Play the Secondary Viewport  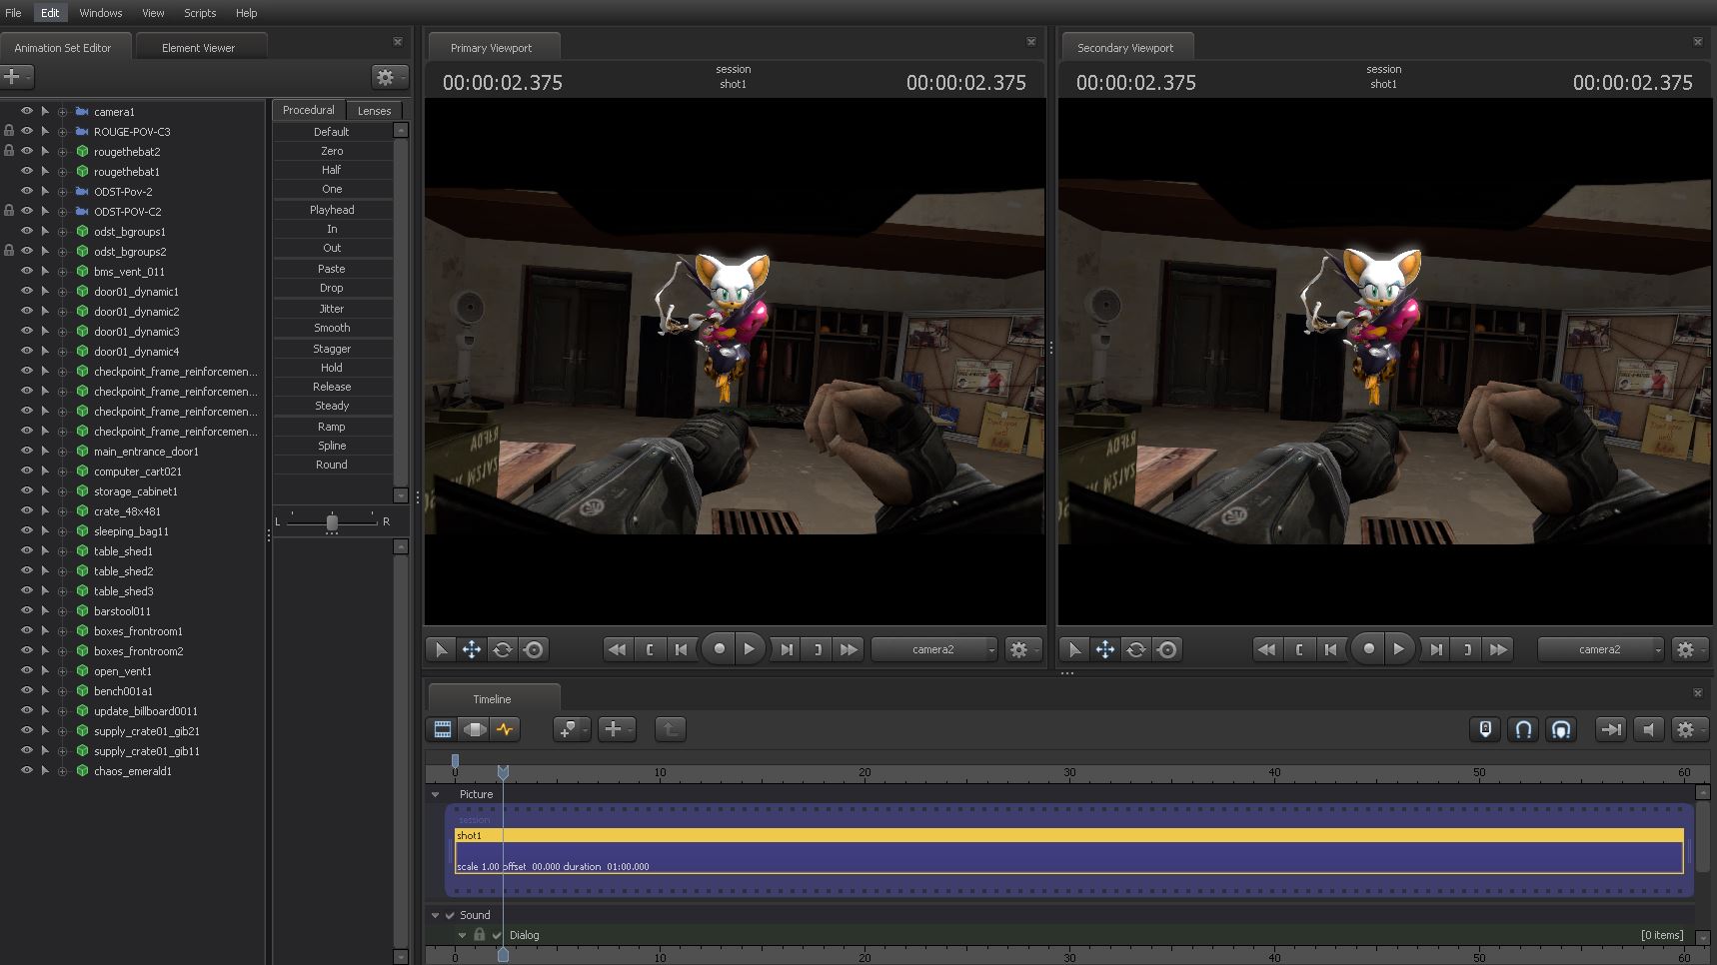click(1399, 649)
